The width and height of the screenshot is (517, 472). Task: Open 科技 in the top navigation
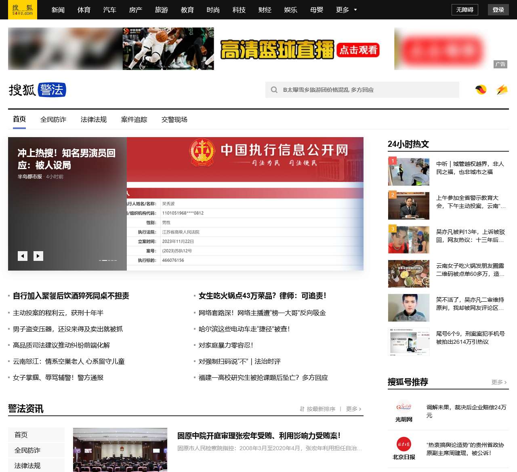(x=239, y=10)
